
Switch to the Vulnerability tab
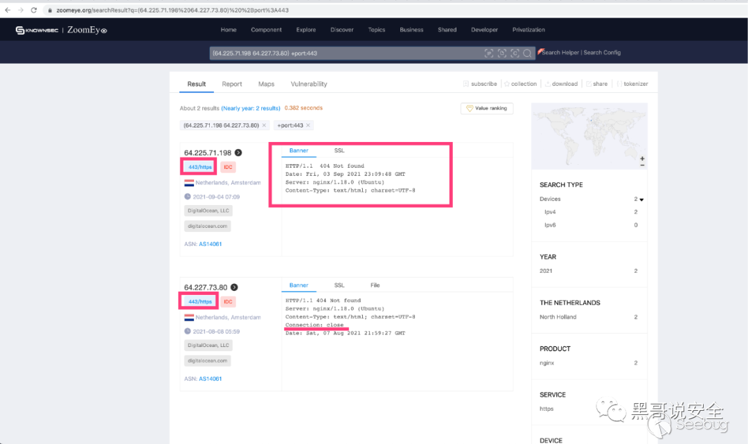[309, 84]
